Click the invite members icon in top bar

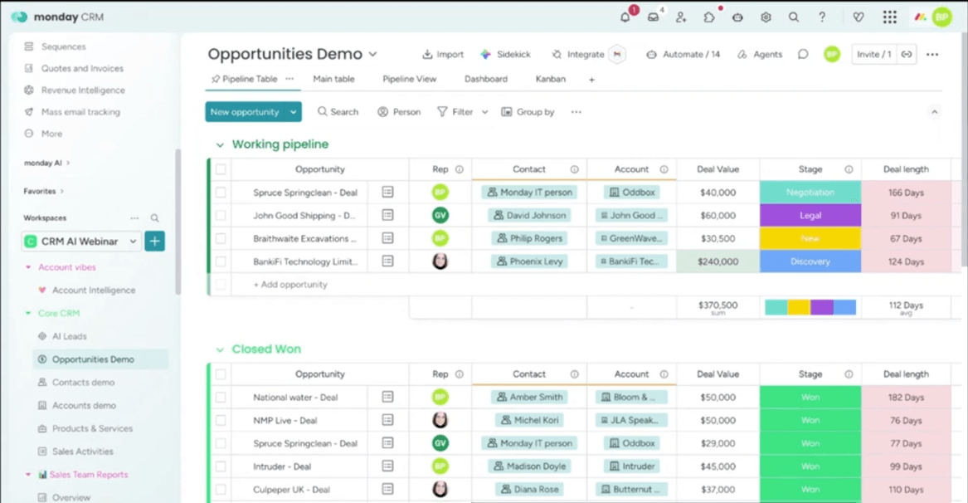point(681,17)
